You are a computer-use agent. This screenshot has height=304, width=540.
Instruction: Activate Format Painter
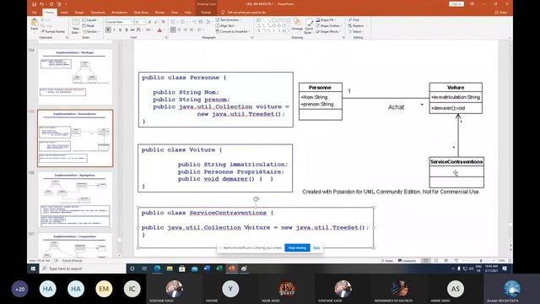[x=53, y=31]
